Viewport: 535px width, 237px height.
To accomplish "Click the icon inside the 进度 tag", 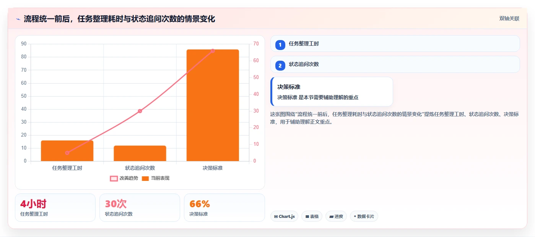I will click(x=331, y=216).
